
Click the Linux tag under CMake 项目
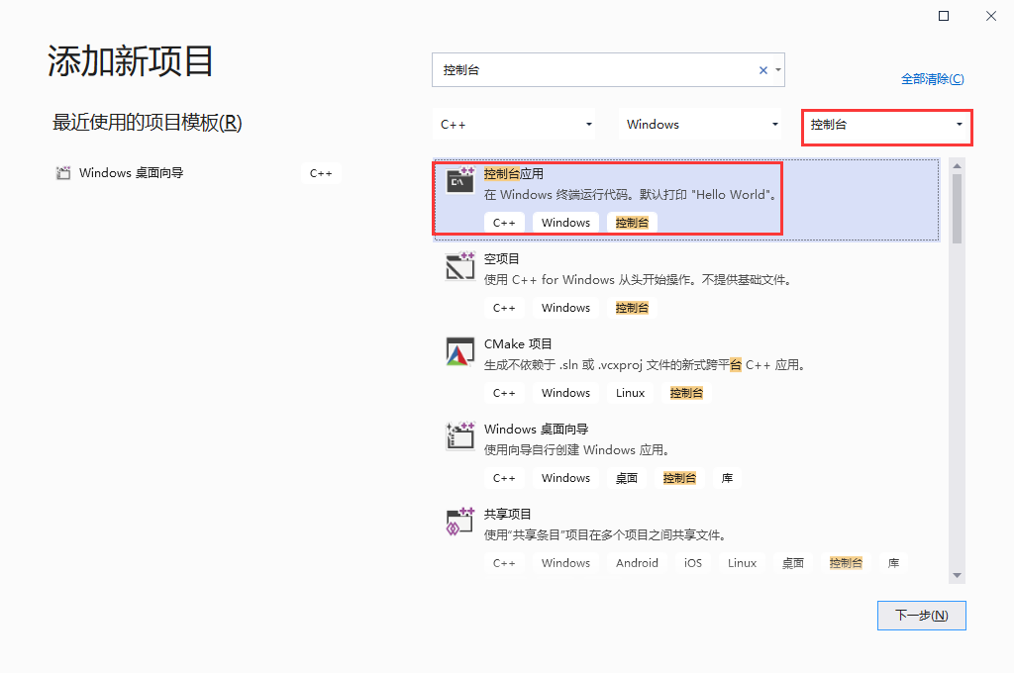(630, 392)
